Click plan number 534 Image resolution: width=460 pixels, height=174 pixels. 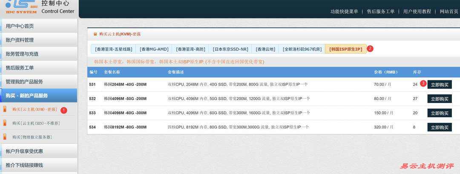pyautogui.click(x=92, y=127)
